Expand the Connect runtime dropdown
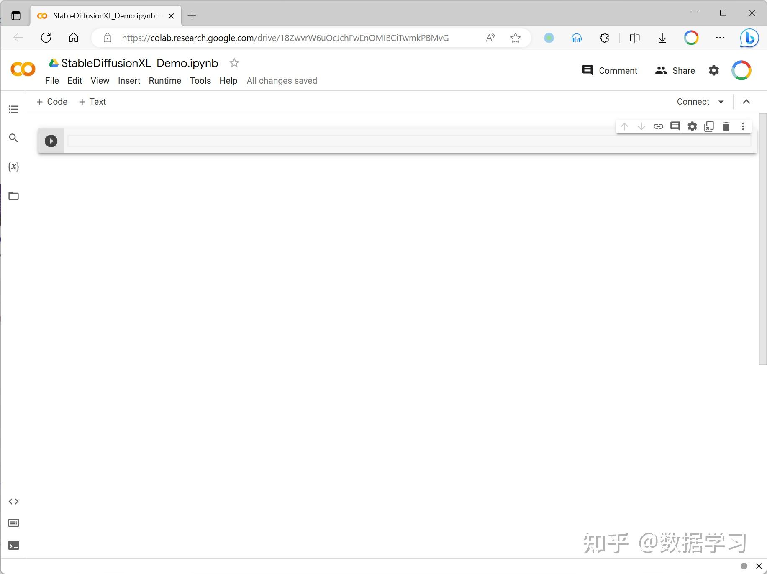Image resolution: width=767 pixels, height=574 pixels. tap(721, 101)
